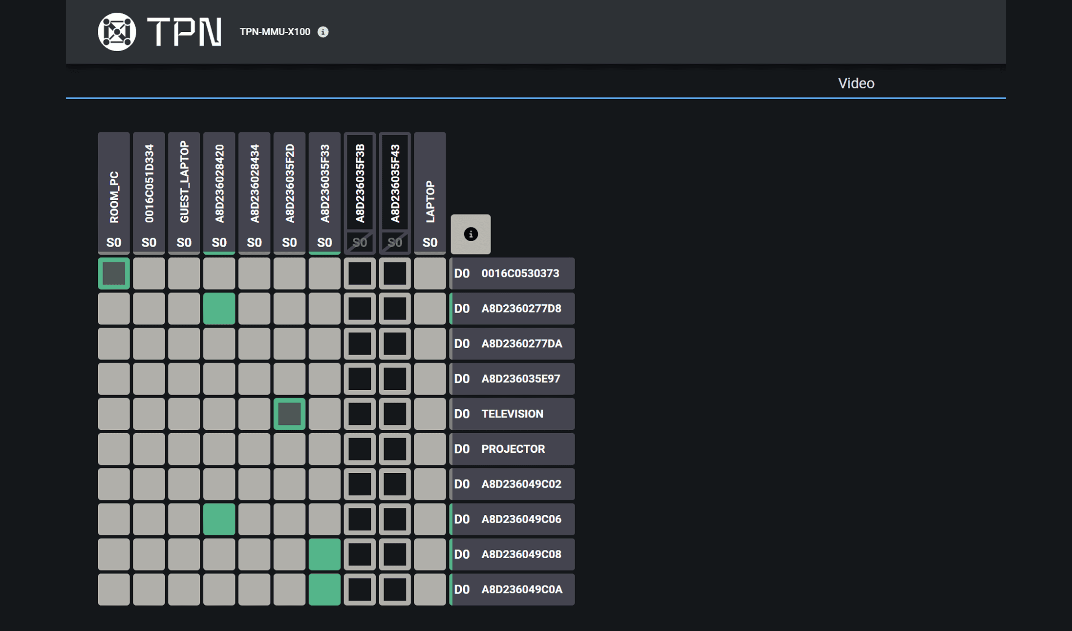Disconnect A8D236028420 from A8D2360277D8
The height and width of the screenshot is (631, 1072).
(x=219, y=309)
